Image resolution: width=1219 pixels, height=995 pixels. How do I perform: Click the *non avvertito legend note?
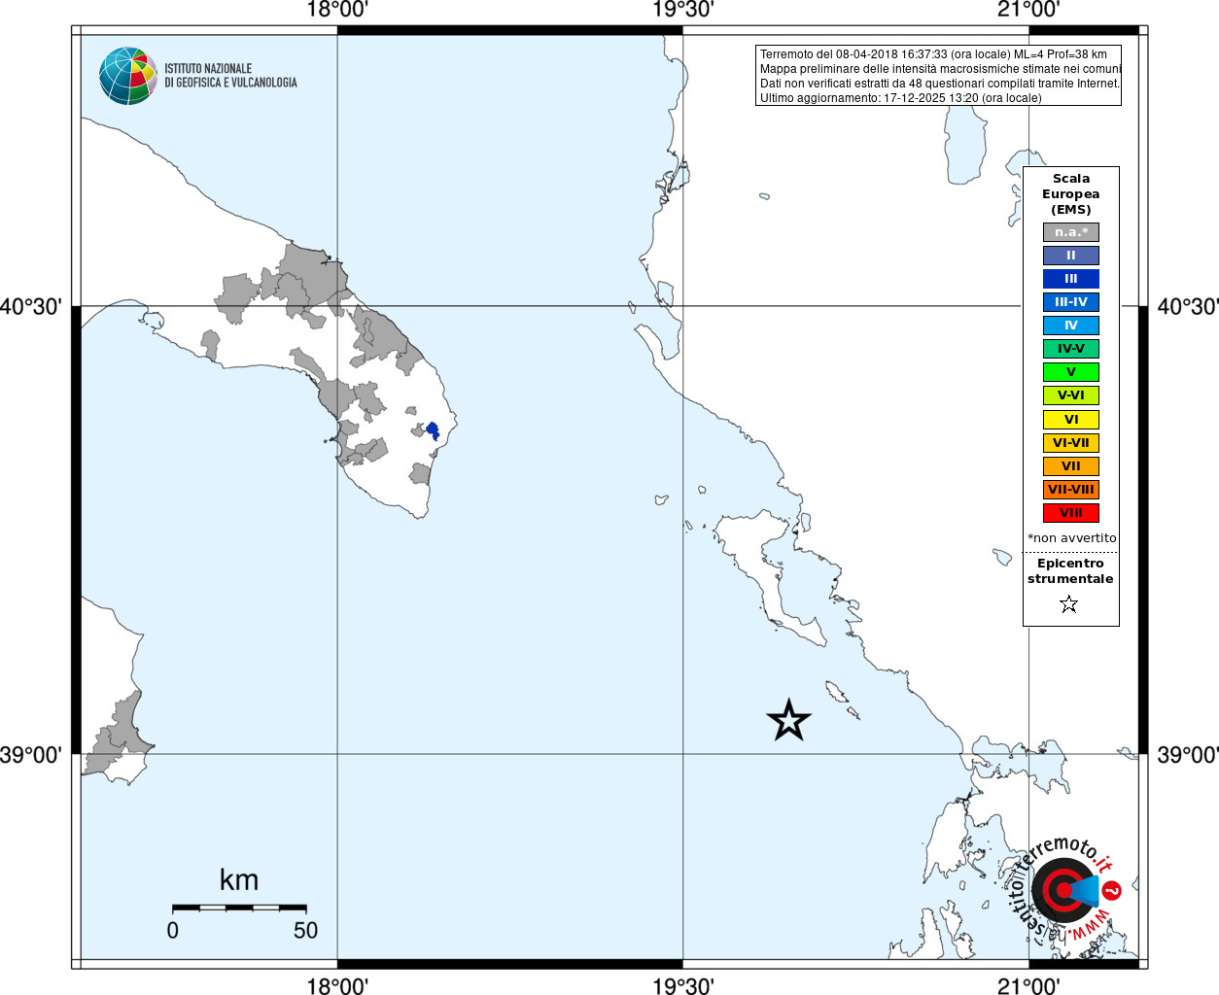(x=1072, y=538)
